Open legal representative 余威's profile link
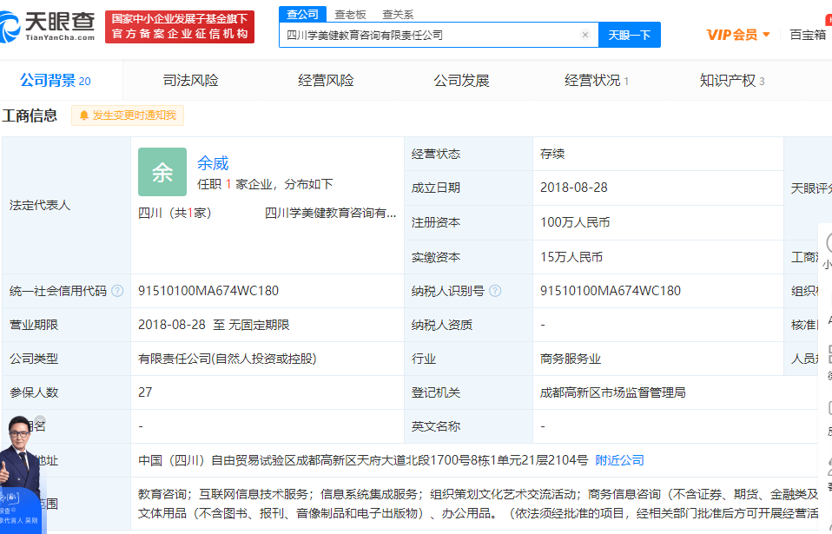The height and width of the screenshot is (534, 832). 213,163
